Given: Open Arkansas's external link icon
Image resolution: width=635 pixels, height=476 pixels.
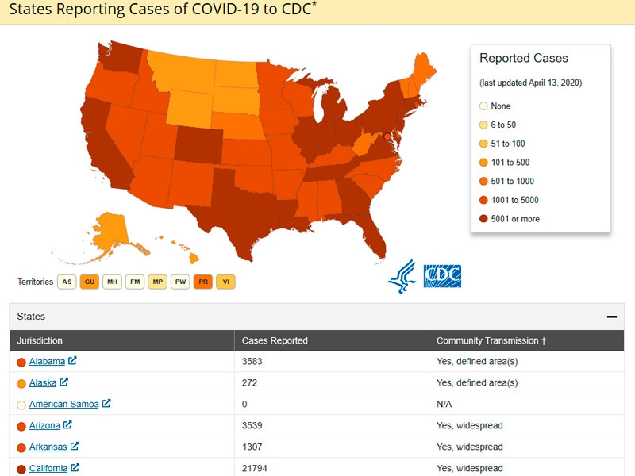Looking at the screenshot, I should [75, 447].
